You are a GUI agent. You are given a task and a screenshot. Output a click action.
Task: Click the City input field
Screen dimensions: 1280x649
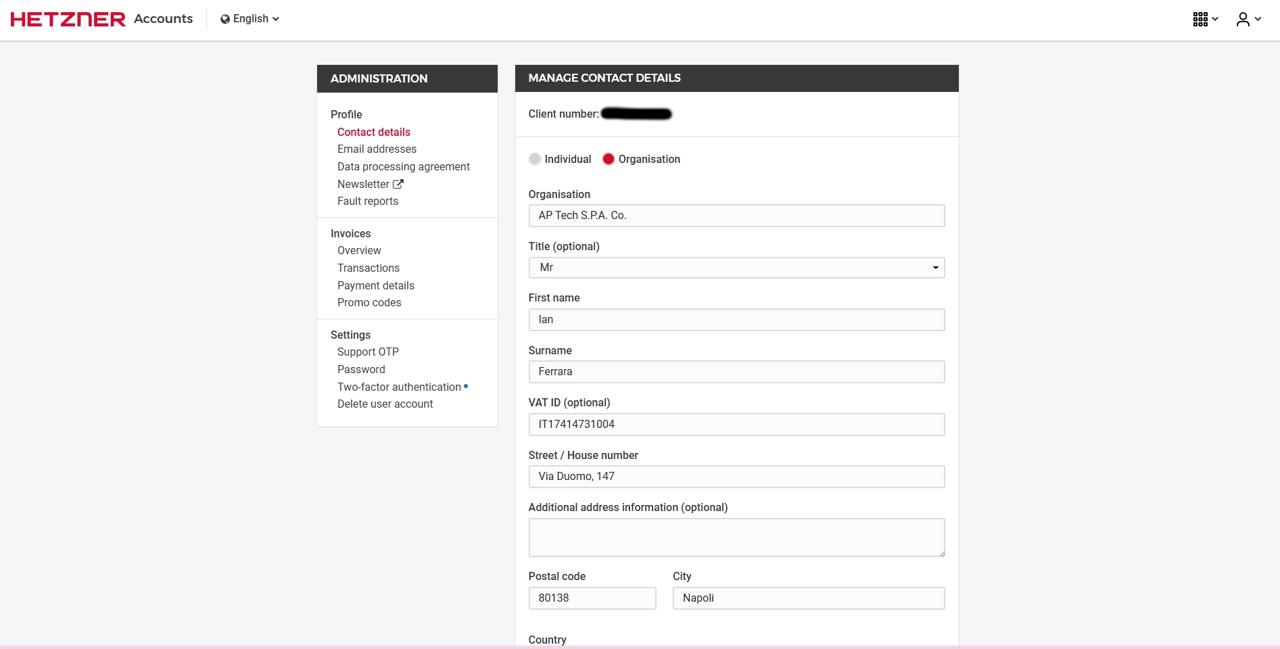808,598
